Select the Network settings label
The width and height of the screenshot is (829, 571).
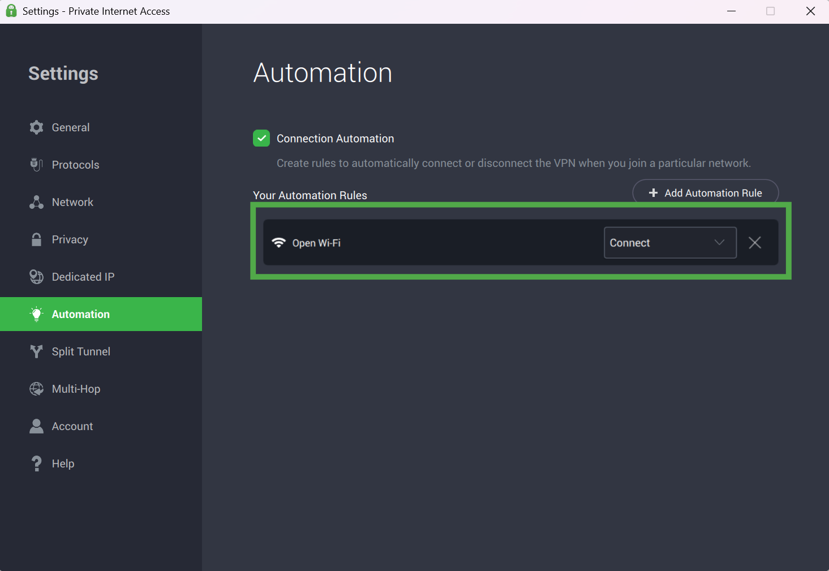point(72,202)
